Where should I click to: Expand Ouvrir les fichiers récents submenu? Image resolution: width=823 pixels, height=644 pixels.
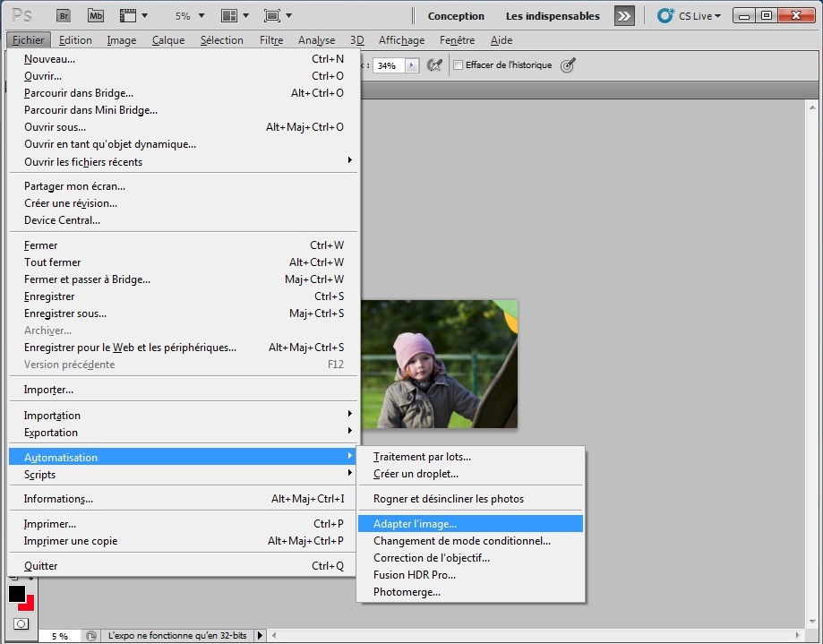pos(184,161)
